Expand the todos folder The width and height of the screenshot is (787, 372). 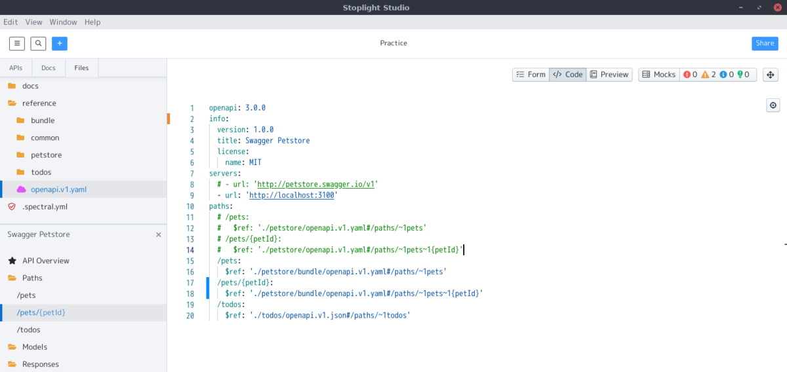click(x=83, y=172)
